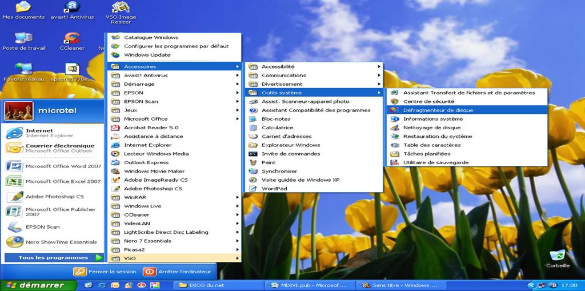Click the Explorateur Windows icon

253,145
